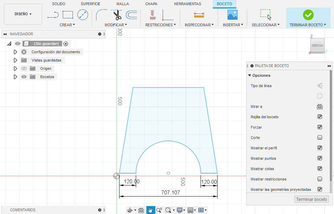Image resolution: width=334 pixels, height=214 pixels.
Task: Select the diameter Circle tool
Action: pos(83,15)
